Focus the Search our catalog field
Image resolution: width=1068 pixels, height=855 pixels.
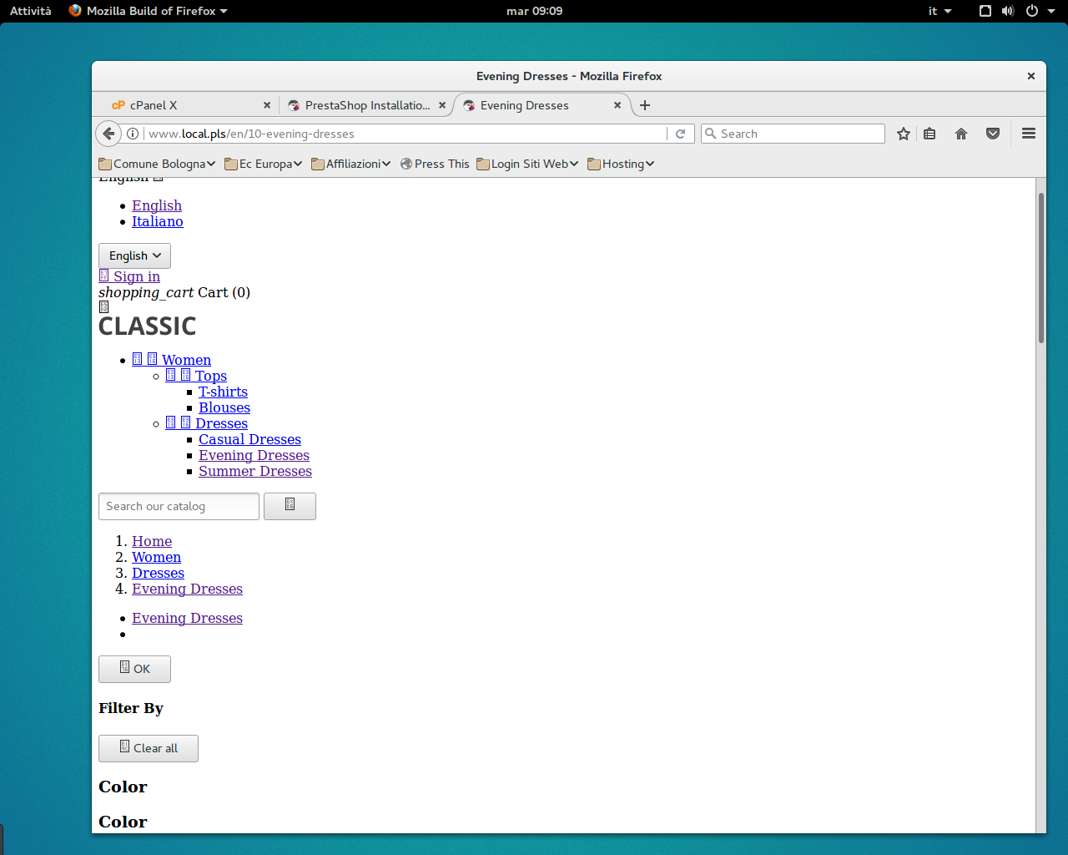[179, 506]
